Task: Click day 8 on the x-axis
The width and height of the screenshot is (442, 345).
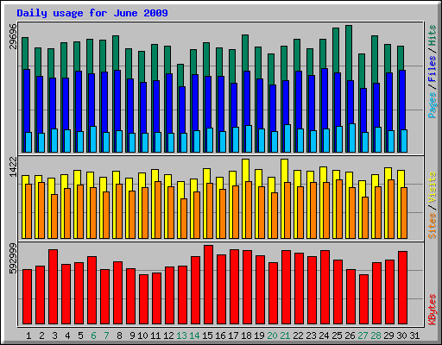Action: [119, 336]
